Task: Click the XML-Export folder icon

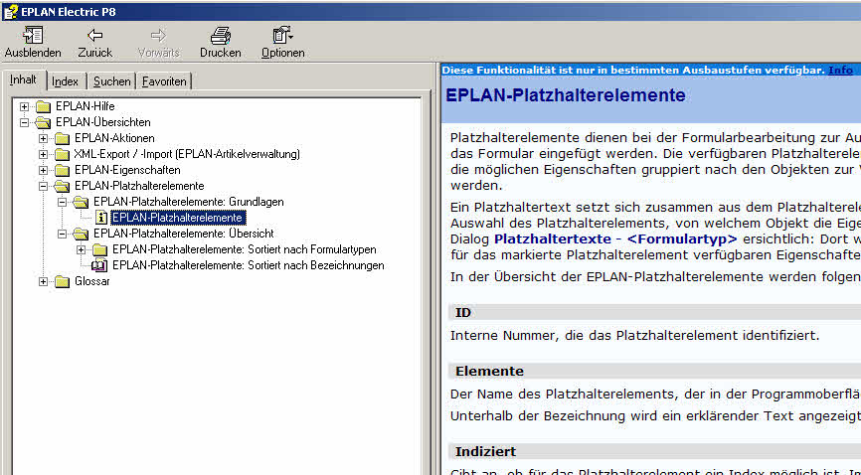Action: click(x=62, y=154)
